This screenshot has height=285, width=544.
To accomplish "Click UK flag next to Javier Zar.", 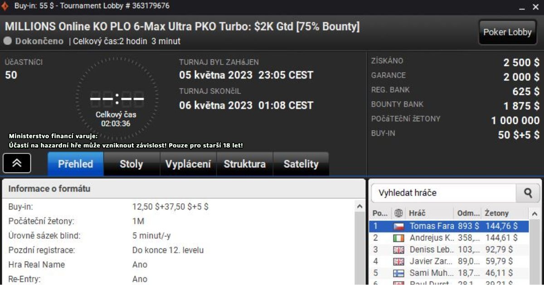I will (x=398, y=261).
